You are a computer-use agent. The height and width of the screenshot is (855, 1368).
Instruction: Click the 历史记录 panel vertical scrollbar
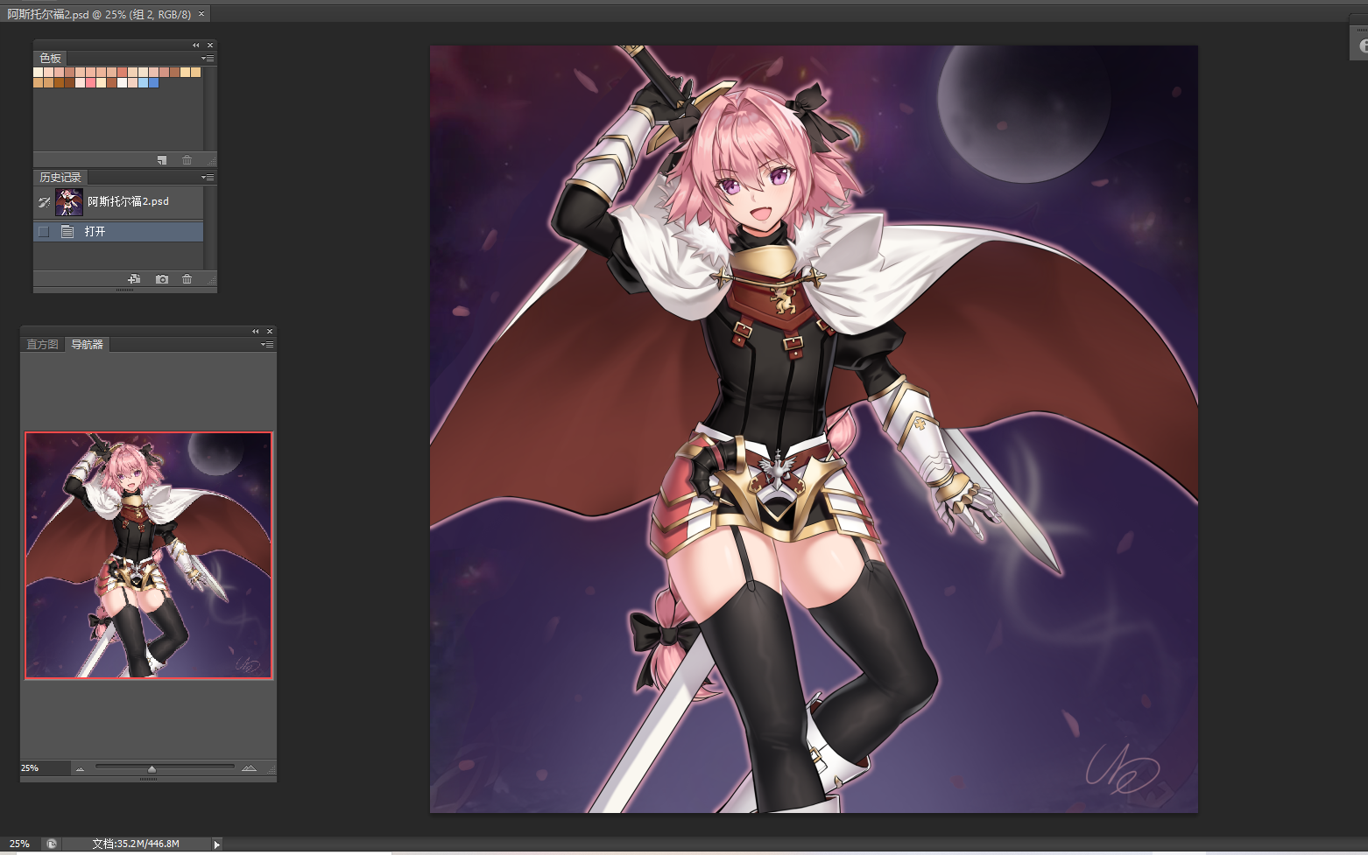(x=210, y=228)
